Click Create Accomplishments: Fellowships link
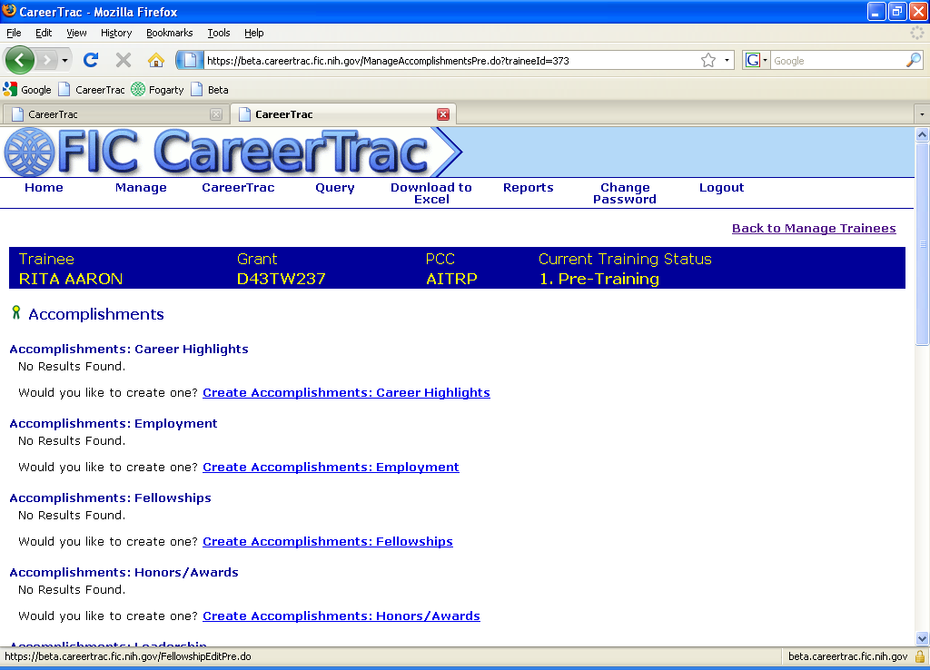Image resolution: width=930 pixels, height=670 pixels. point(328,541)
